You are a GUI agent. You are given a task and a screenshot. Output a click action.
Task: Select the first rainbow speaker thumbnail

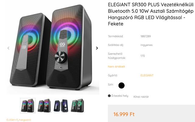pyautogui.click(x=28, y=106)
